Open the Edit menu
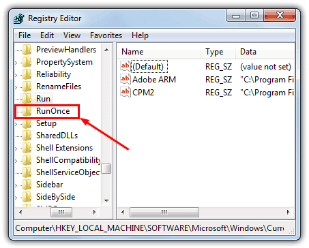309x248 pixels. (x=47, y=35)
